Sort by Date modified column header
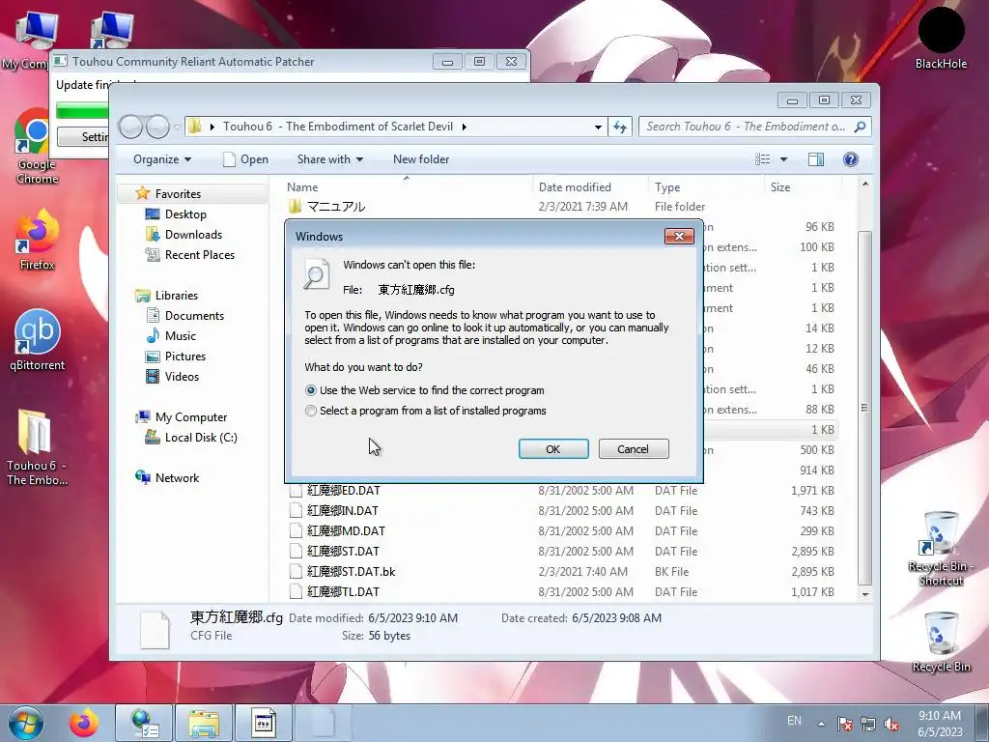Screen dimensions: 989x742 click(x=590, y=187)
